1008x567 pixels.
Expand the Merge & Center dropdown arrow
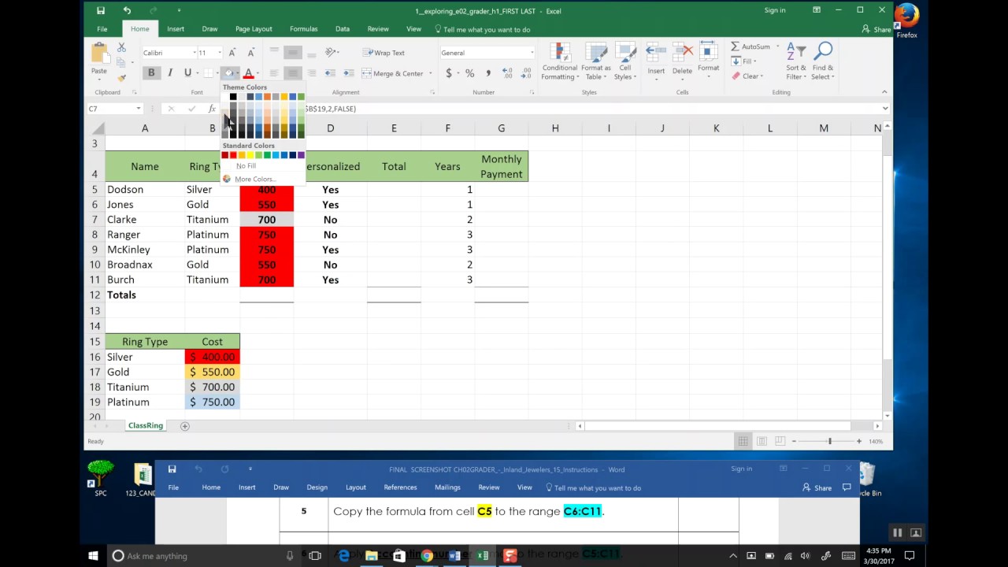pyautogui.click(x=430, y=73)
